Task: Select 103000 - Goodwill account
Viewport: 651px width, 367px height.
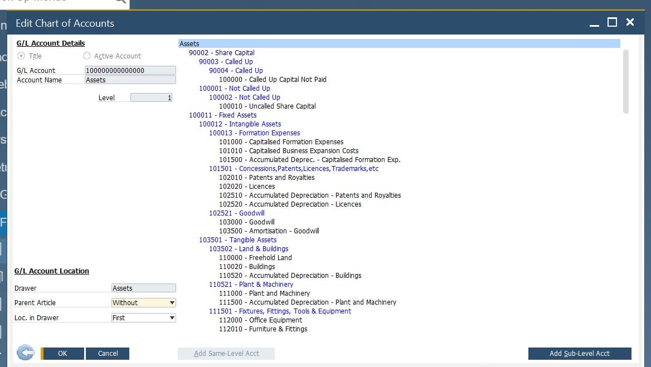Action: pos(246,222)
